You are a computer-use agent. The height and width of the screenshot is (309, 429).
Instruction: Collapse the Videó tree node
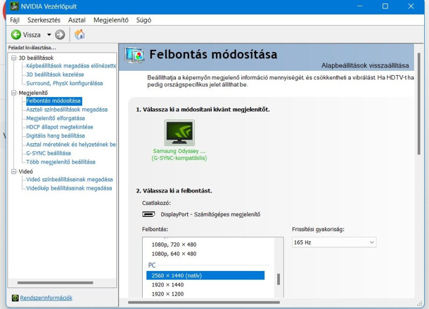pyautogui.click(x=14, y=171)
